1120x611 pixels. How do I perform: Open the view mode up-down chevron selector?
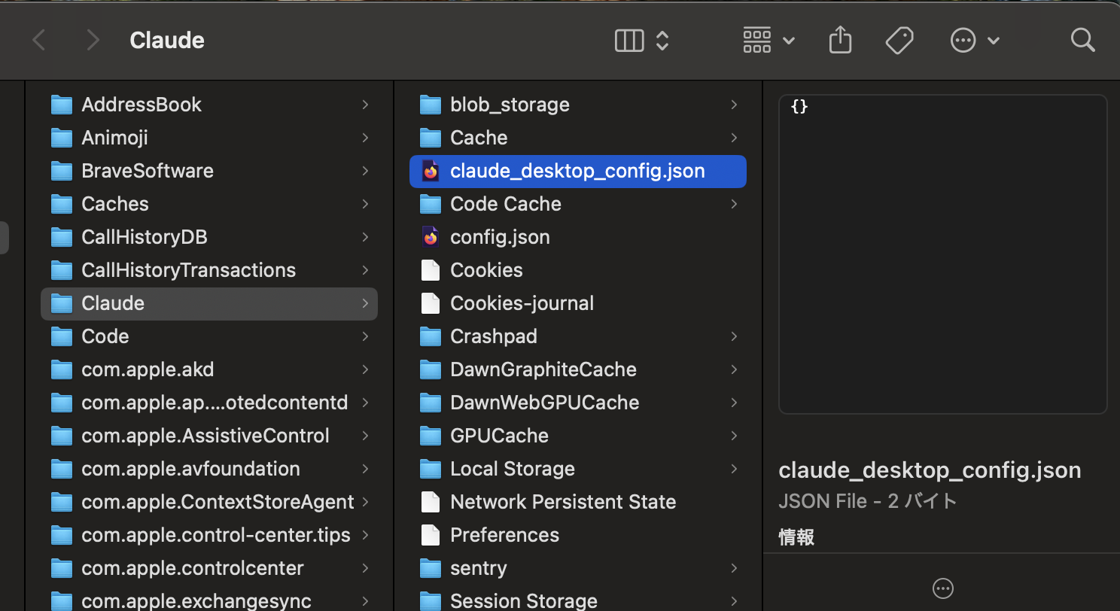tap(662, 41)
